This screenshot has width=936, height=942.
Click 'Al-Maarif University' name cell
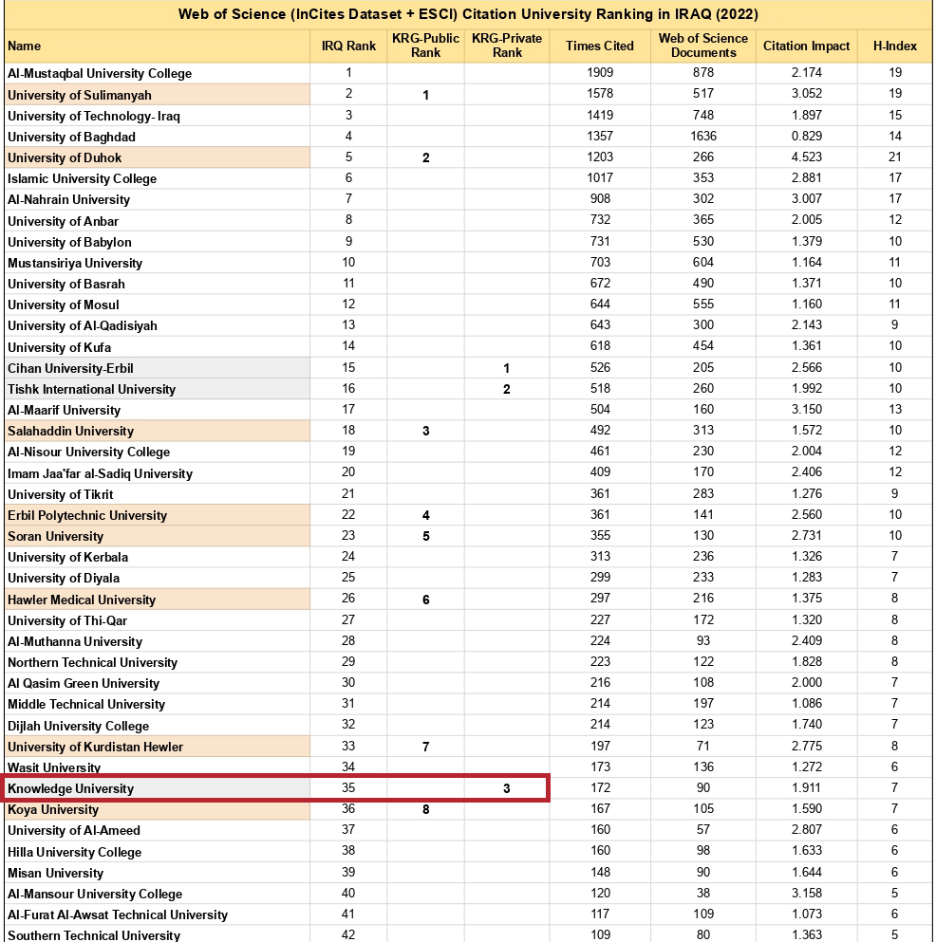point(158,411)
